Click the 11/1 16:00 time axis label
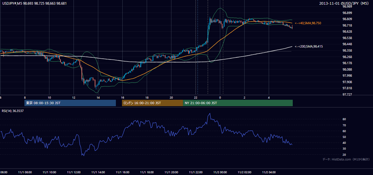The image size is (373, 175). [123, 172]
